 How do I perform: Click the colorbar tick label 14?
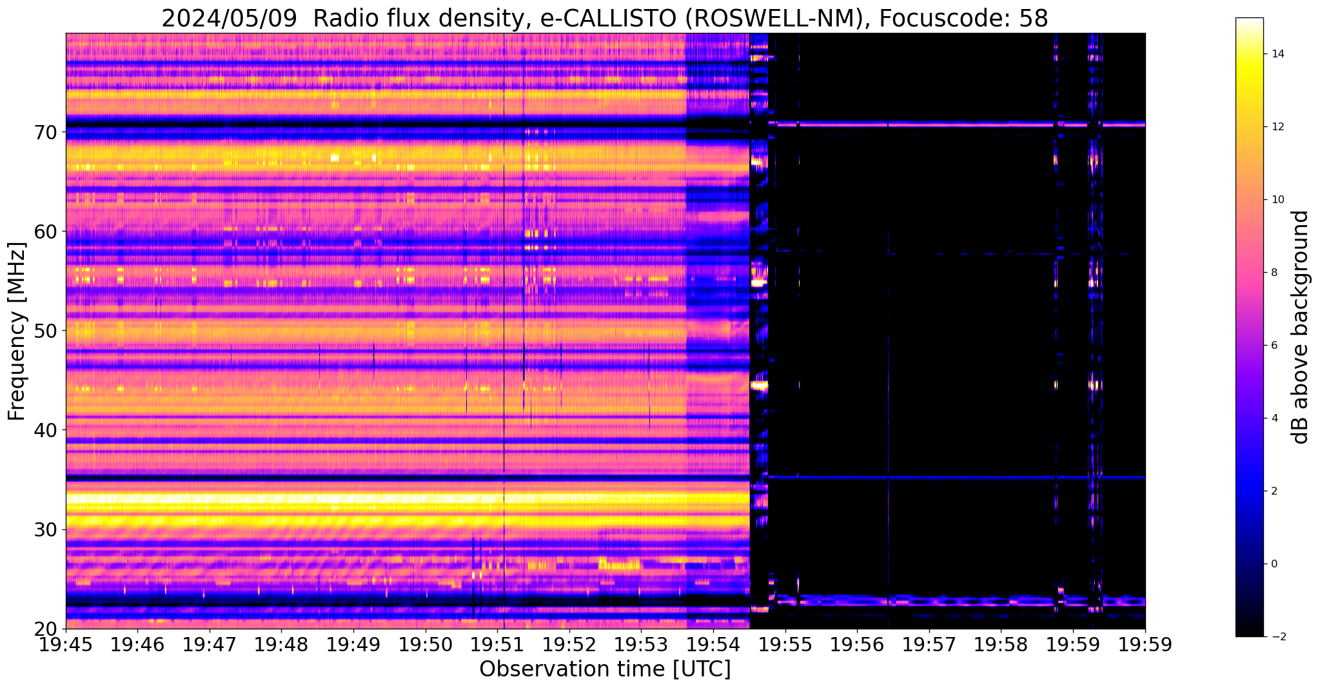pyautogui.click(x=1277, y=54)
